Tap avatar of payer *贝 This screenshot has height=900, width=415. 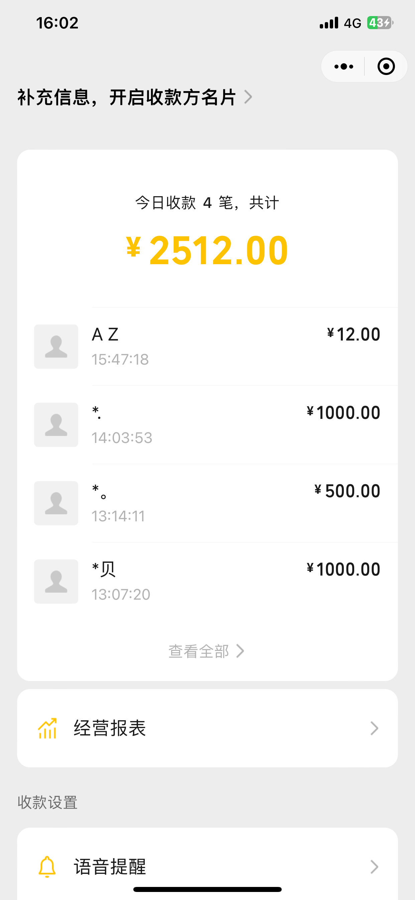pos(56,581)
